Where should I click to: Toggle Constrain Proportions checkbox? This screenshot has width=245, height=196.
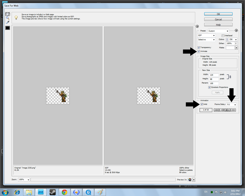pyautogui.click(x=209, y=87)
